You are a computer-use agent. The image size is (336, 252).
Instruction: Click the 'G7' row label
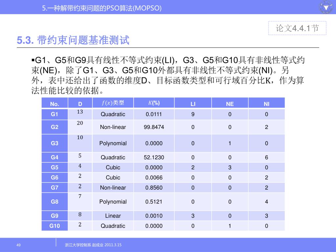[x=54, y=187]
